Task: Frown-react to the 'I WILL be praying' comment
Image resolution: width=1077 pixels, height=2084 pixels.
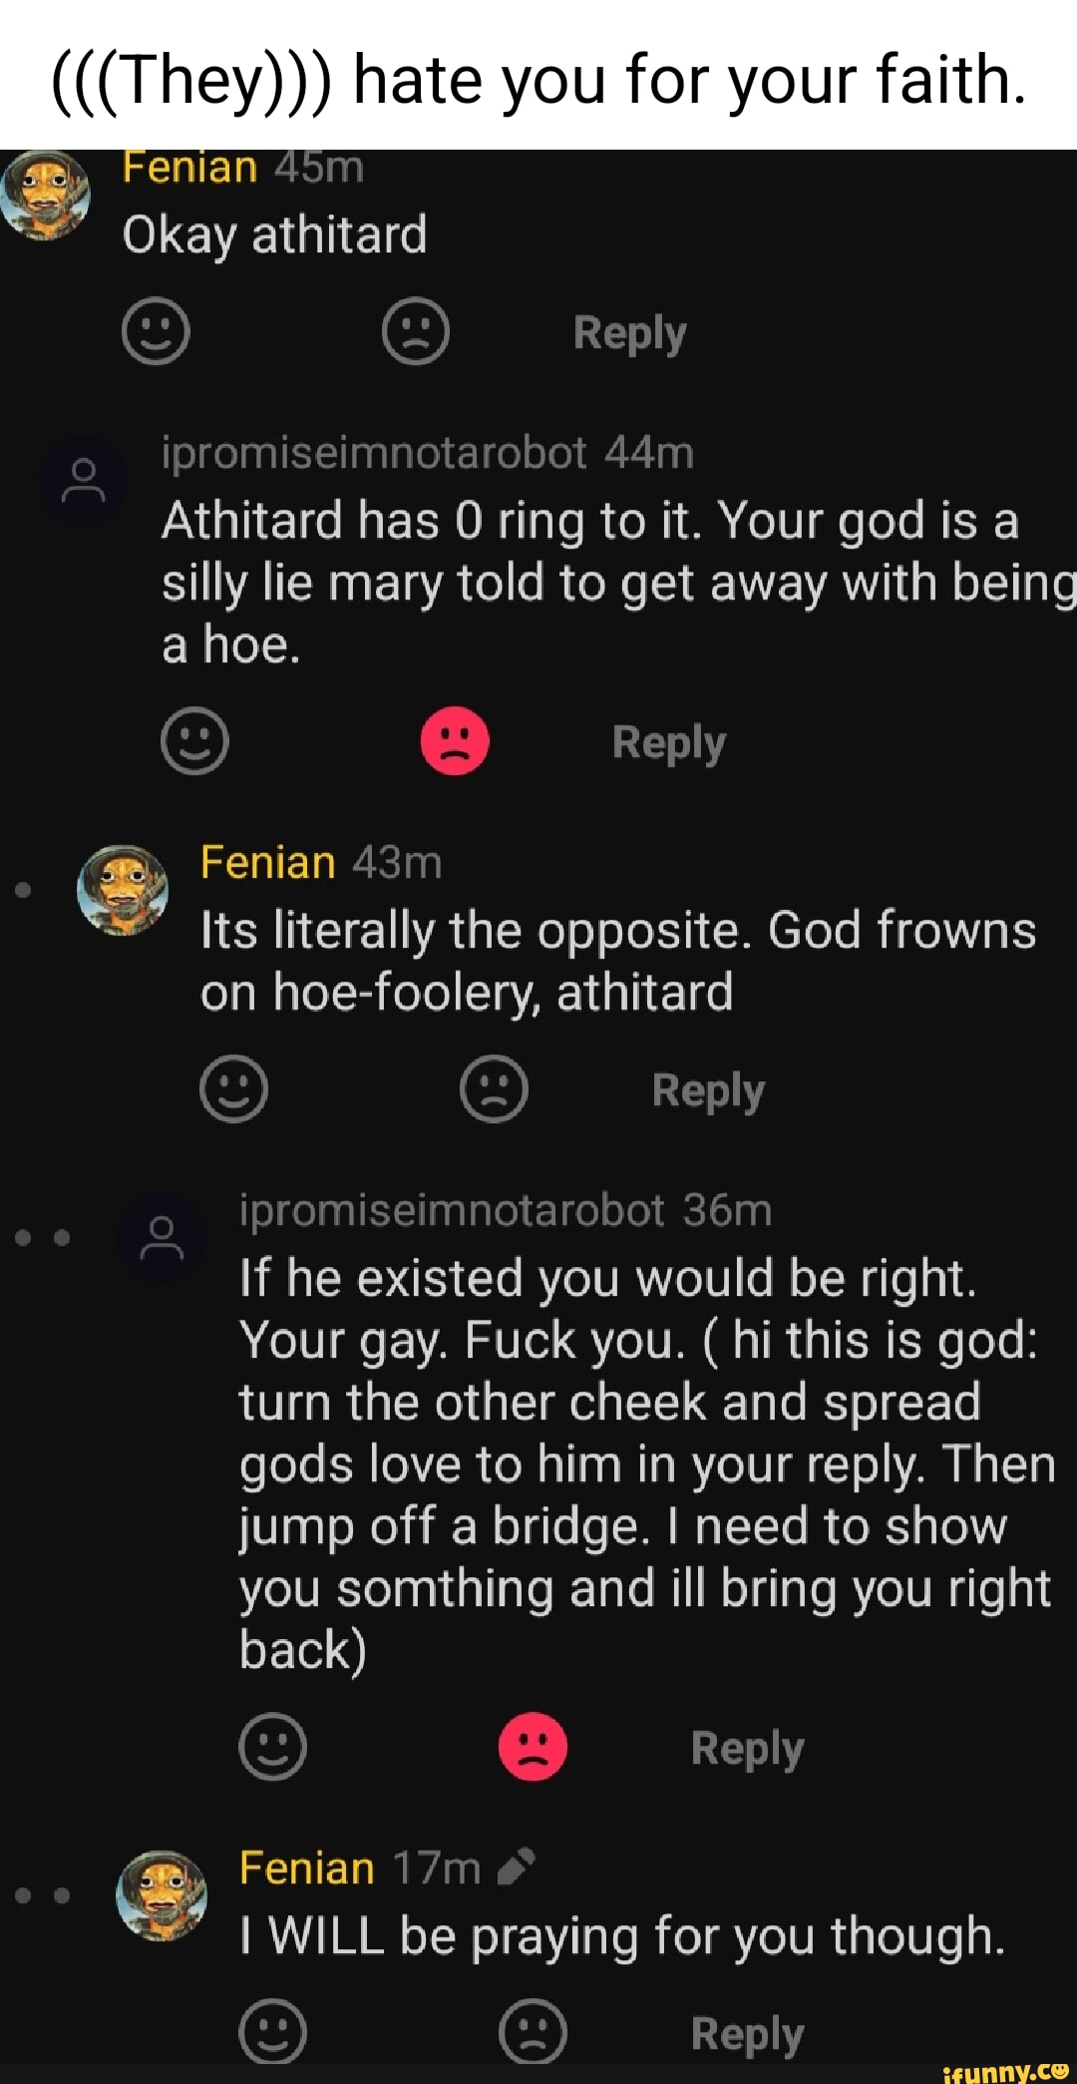Action: click(x=533, y=2031)
